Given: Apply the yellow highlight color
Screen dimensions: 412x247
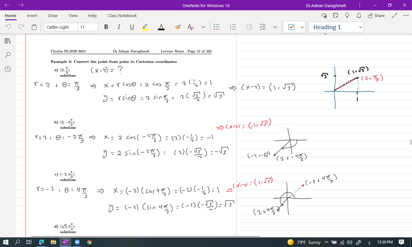Looking at the screenshot, I should pos(145,27).
